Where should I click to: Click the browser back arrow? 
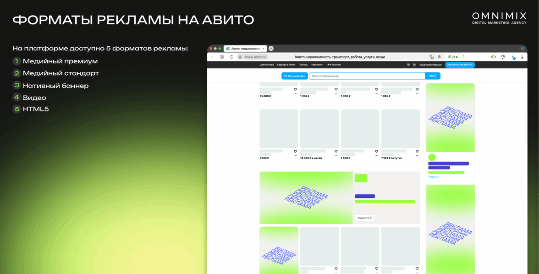click(212, 57)
